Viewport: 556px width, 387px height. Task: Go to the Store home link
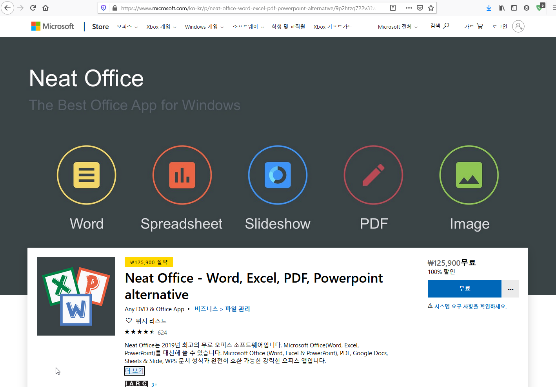point(100,26)
